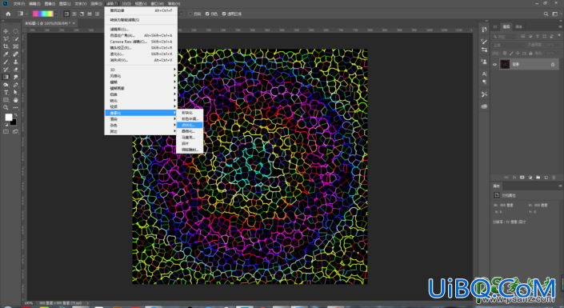Screen dimensions: 564x308
Task: Select the Path Selection arrow tool
Action: point(15,93)
